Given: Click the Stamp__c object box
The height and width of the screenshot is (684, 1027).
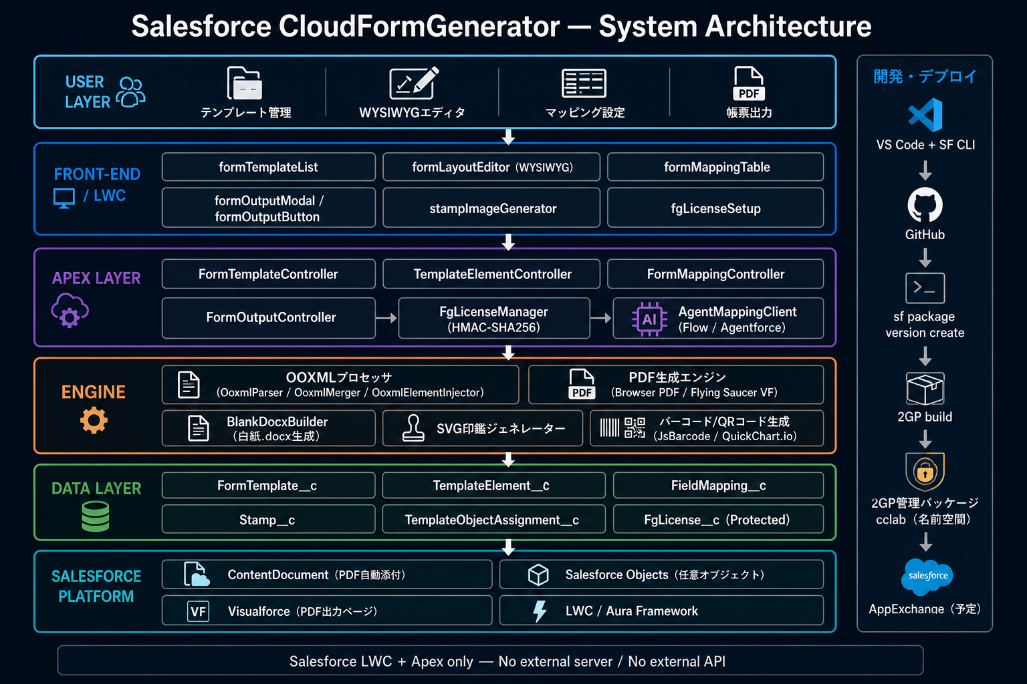Looking at the screenshot, I should pos(269,519).
